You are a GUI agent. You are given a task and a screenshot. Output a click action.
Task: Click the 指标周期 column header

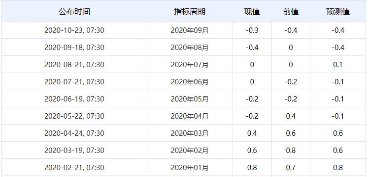(190, 12)
